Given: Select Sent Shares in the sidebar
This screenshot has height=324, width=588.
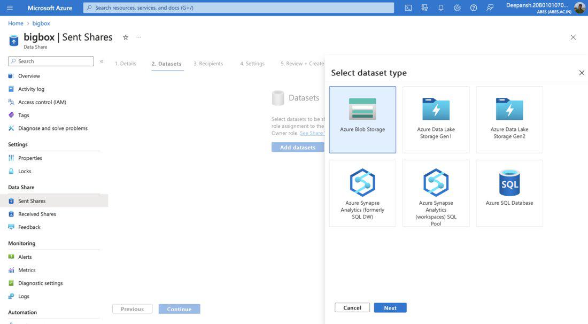Looking at the screenshot, I should (54, 201).
